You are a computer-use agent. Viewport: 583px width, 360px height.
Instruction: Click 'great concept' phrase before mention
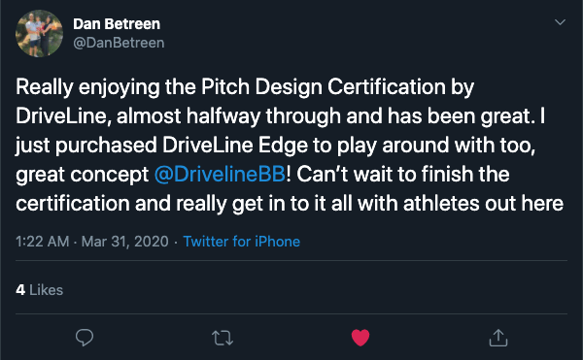[x=83, y=175]
